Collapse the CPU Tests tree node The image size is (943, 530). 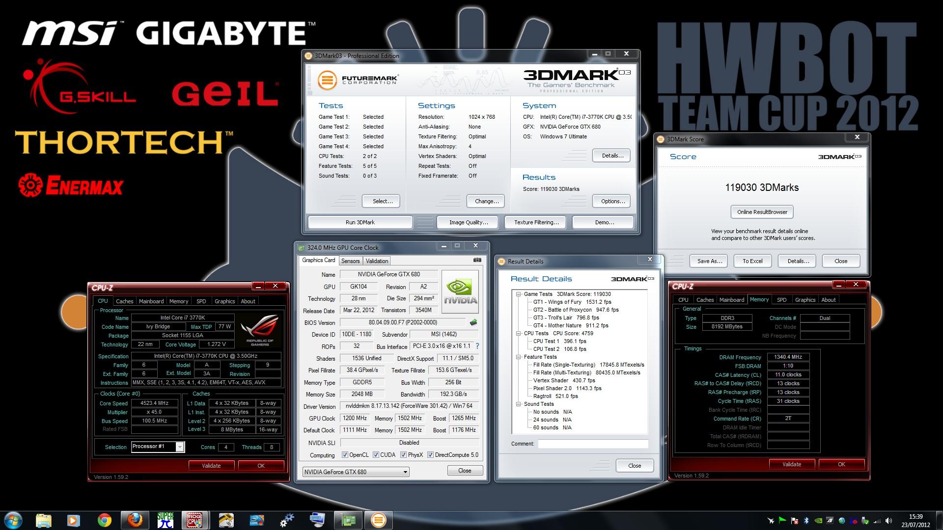point(518,333)
